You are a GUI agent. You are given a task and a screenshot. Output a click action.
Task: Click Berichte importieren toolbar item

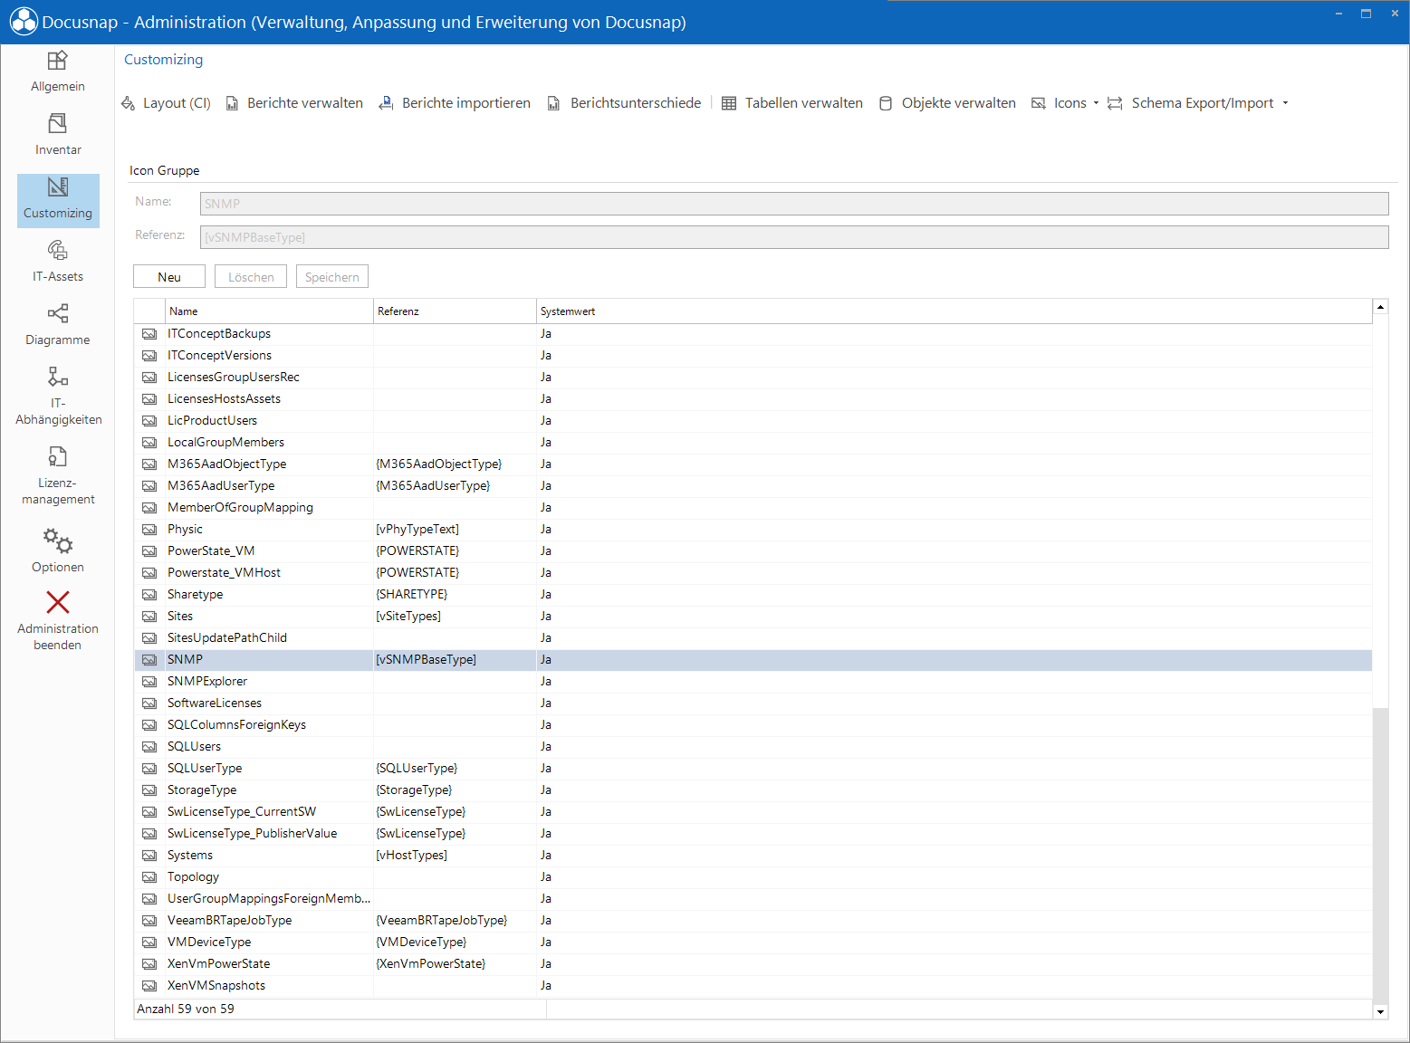(x=455, y=103)
